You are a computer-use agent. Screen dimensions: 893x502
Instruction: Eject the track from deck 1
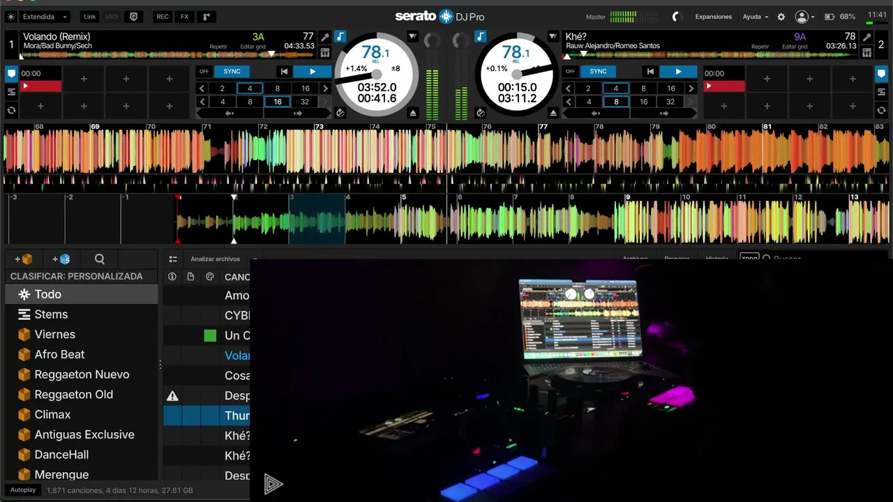(x=413, y=113)
